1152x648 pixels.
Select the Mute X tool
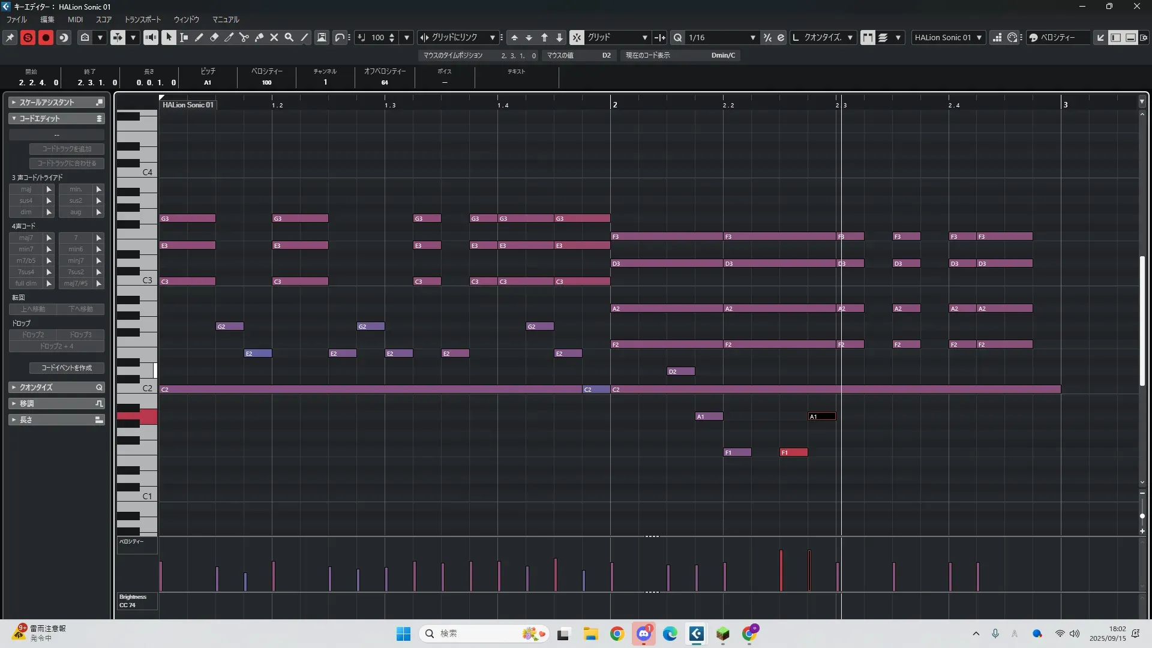click(x=274, y=37)
